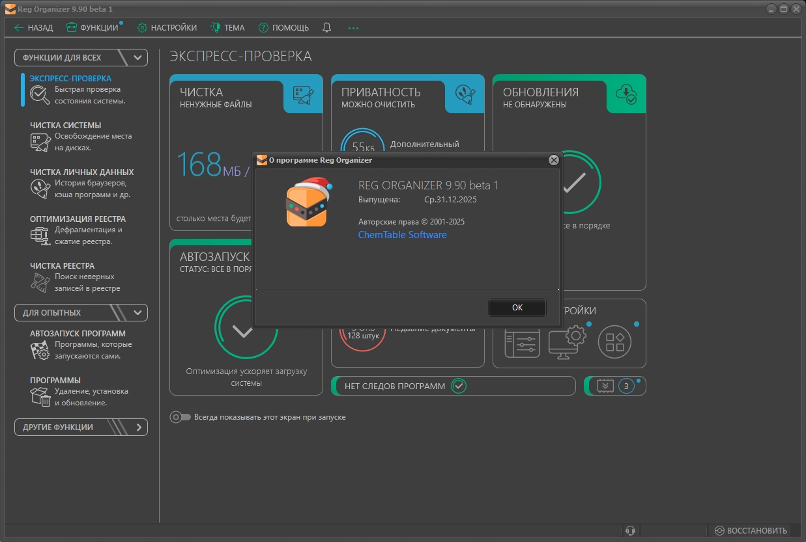Click the ЧИСТКА card cleanup icon

(x=303, y=96)
